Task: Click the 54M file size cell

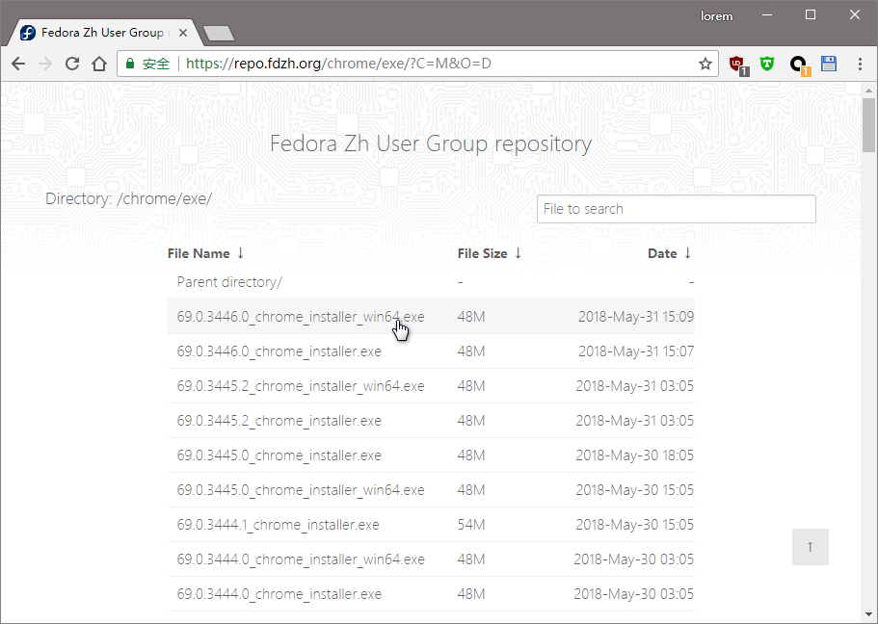Action: (471, 525)
